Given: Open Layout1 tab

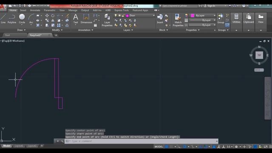Looking at the screenshot, I should coord(19,146).
